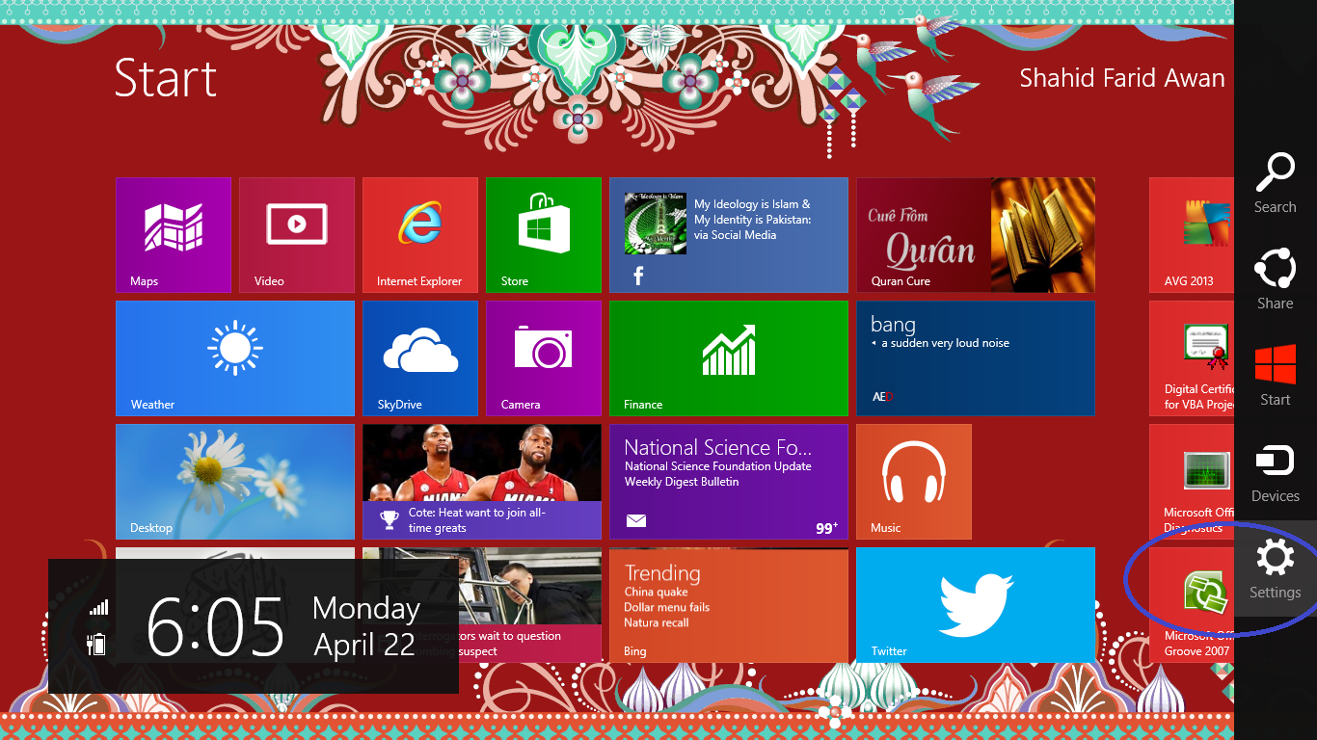
Task: Open Microsoft Office Groove 2007
Action: coord(1191,604)
